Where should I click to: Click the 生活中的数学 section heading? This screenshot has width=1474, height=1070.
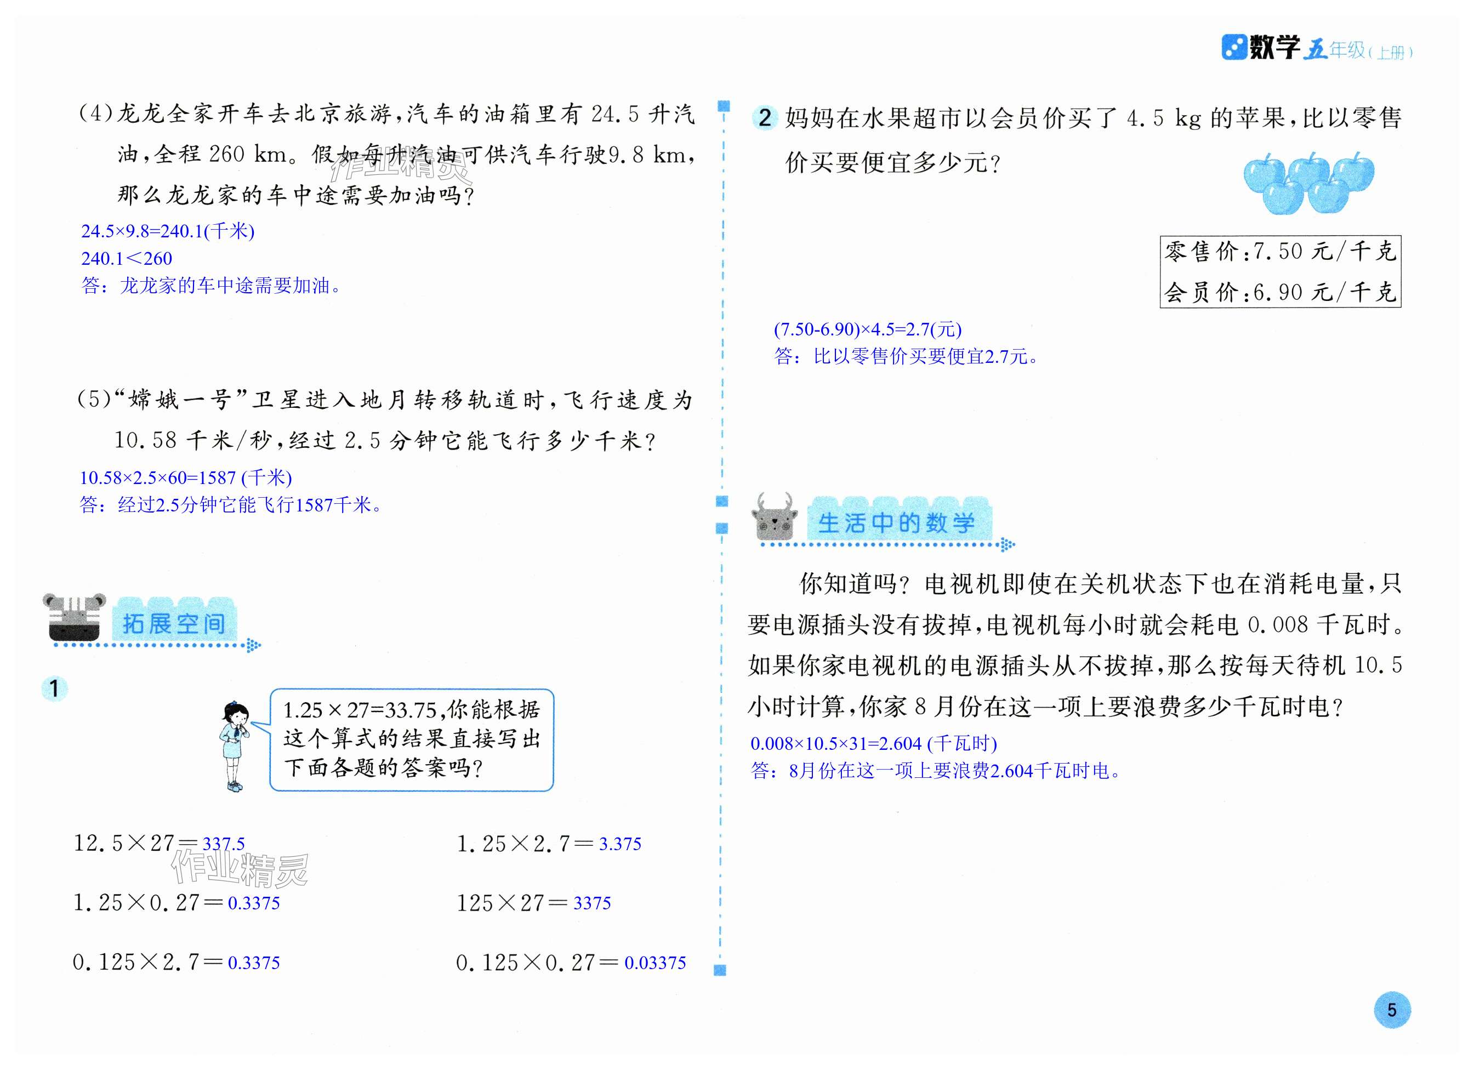[x=897, y=523]
